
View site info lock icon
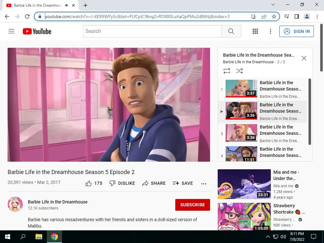click(x=40, y=16)
